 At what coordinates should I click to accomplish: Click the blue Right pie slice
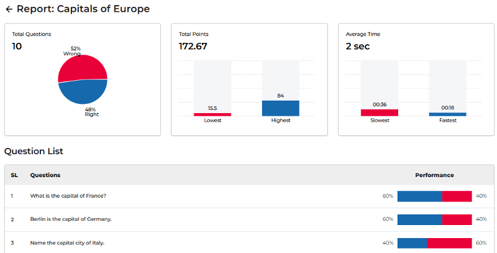coord(83,92)
